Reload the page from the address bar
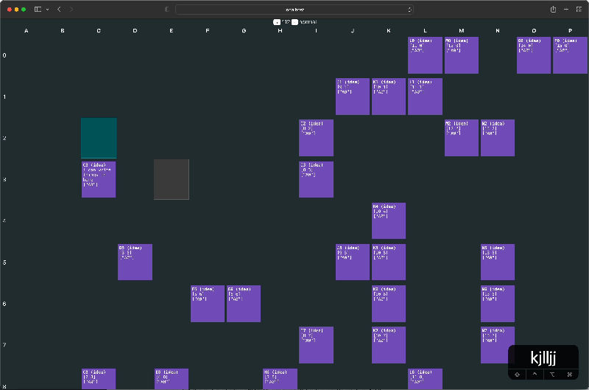This screenshot has width=589, height=390. pyautogui.click(x=409, y=10)
